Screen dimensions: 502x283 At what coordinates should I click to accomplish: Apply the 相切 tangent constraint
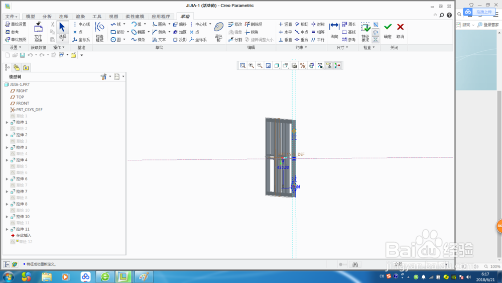[x=302, y=24]
